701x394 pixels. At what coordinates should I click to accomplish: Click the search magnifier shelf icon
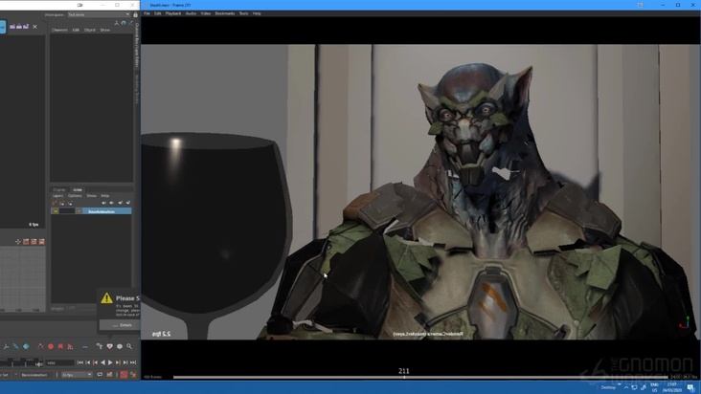click(x=129, y=346)
